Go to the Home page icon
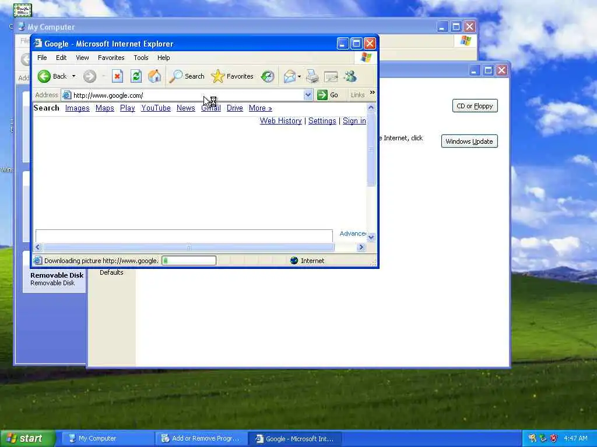This screenshot has width=597, height=447. (154, 76)
